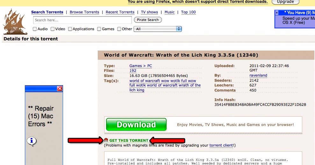Click 'Details for this torrent' heading

point(31,39)
